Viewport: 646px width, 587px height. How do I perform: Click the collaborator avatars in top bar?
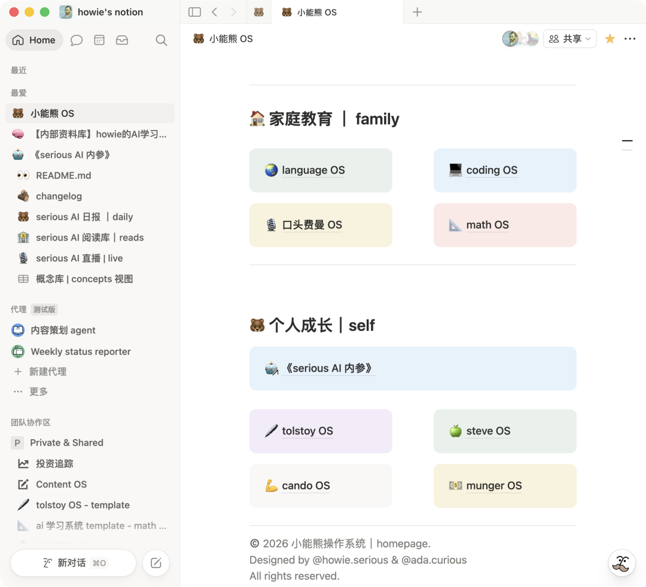pos(520,39)
